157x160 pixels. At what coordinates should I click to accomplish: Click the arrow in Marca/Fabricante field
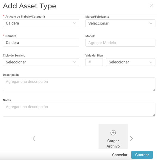[x=151, y=23]
